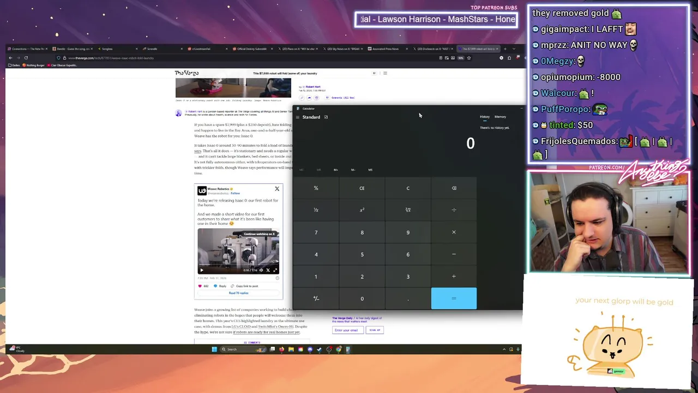Screen dimensions: 698x393
Task: Switch to the Calculator History tab
Action: click(x=485, y=117)
